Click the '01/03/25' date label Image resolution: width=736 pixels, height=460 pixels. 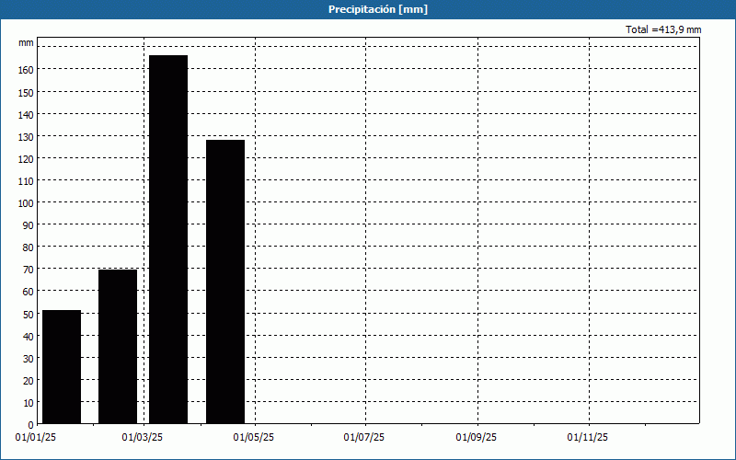143,438
